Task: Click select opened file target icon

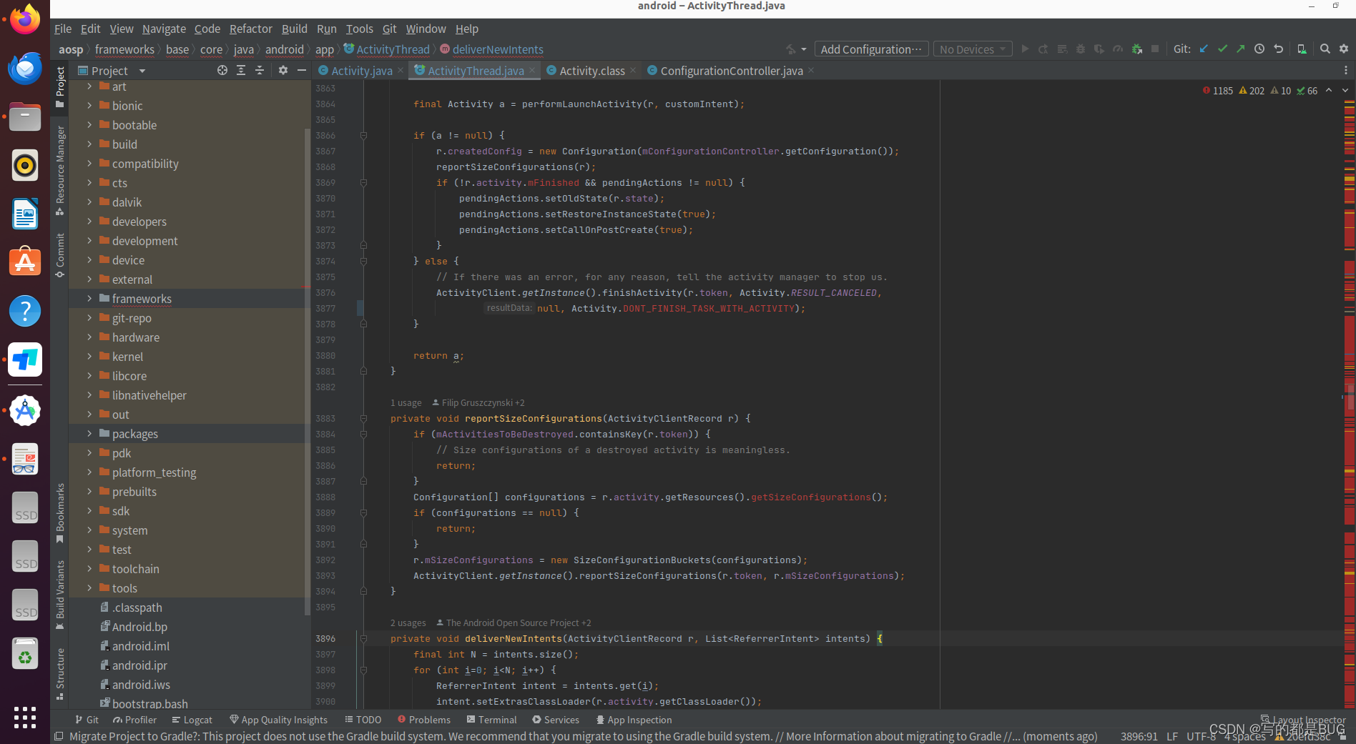Action: coord(222,70)
